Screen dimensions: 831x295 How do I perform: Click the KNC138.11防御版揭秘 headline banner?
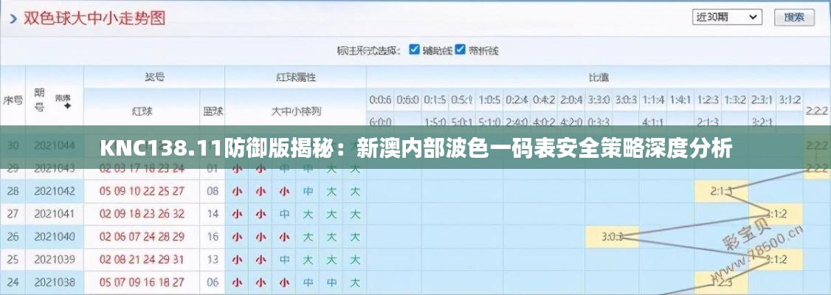pos(415,150)
